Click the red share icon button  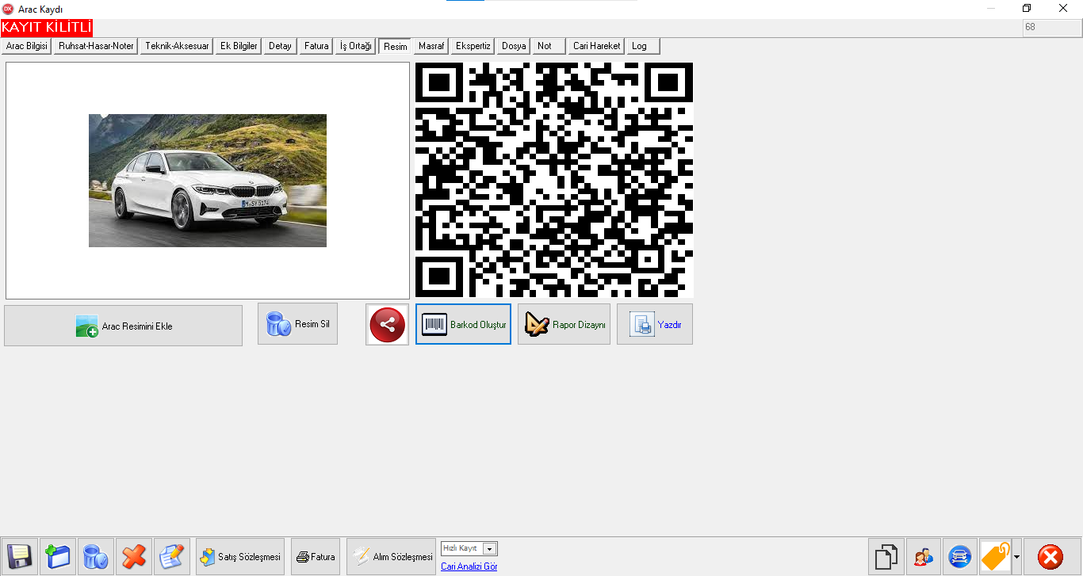point(387,324)
